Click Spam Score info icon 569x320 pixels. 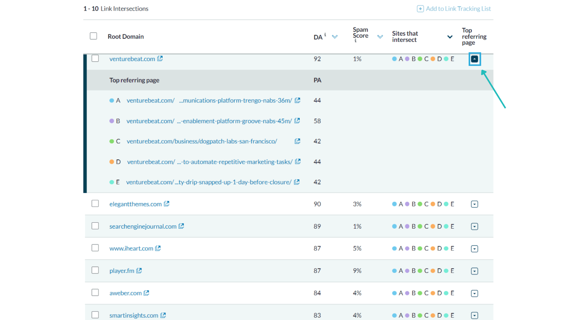tap(355, 41)
